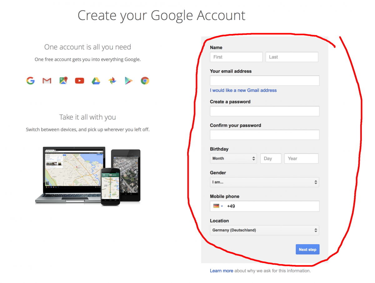Focus the Last name field
375x283 pixels.
292,57
